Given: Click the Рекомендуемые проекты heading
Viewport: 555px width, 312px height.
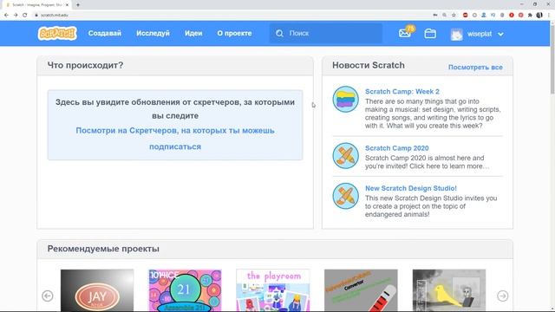Looking at the screenshot, I should [103, 249].
